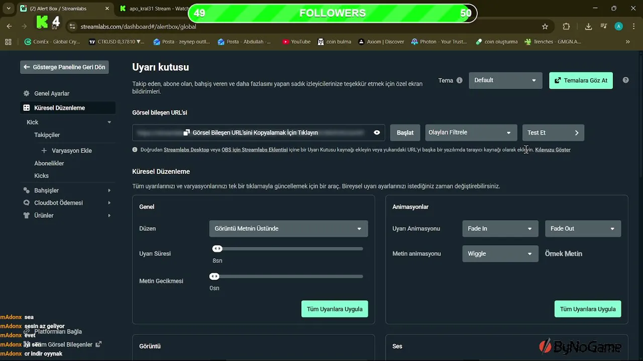Open the browser extensions puzzle icon
This screenshot has width=643, height=361.
coord(567,27)
